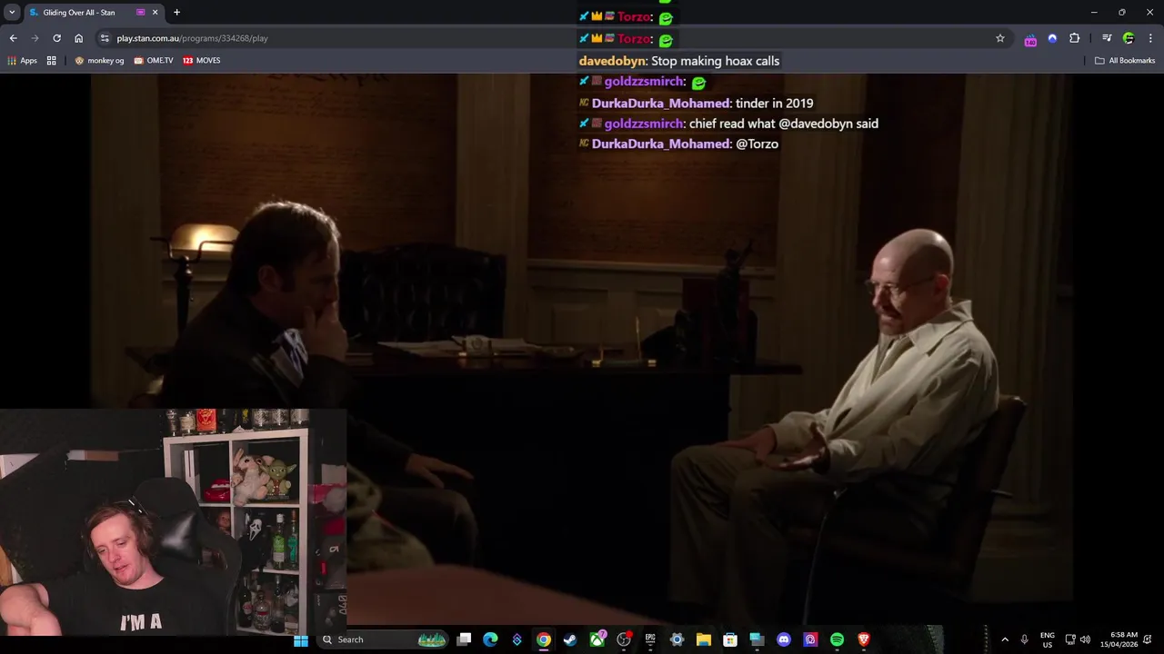The image size is (1164, 654).
Task: Reload the Stan page
Action: [x=56, y=38]
